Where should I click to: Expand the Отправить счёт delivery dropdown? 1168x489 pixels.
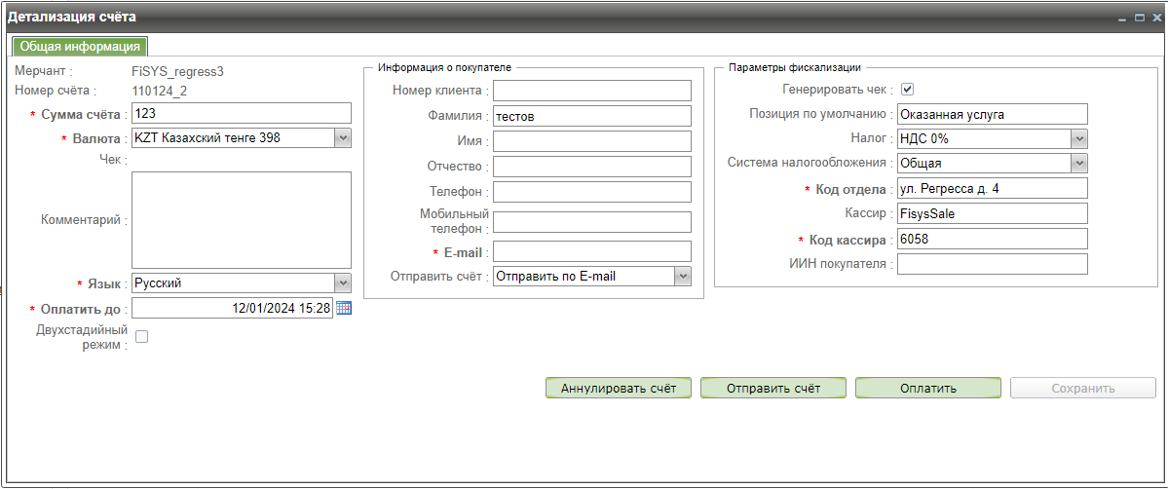point(683,277)
